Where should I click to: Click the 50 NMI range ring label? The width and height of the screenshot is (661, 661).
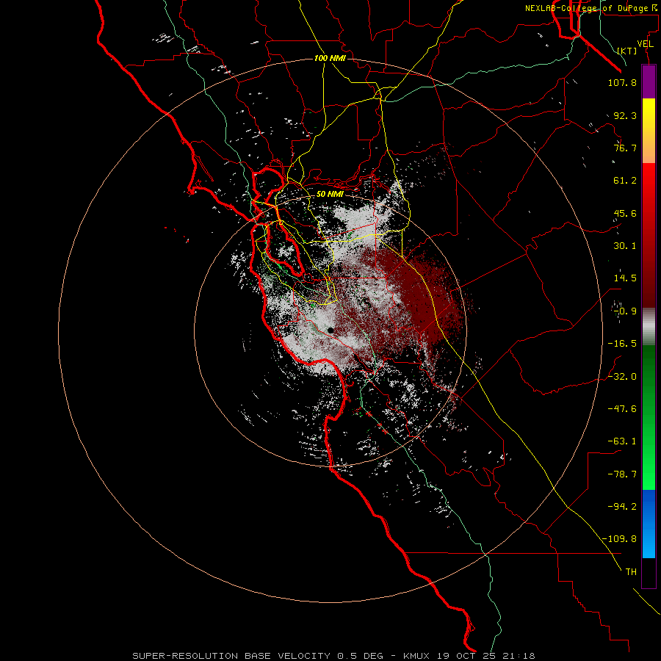[330, 194]
